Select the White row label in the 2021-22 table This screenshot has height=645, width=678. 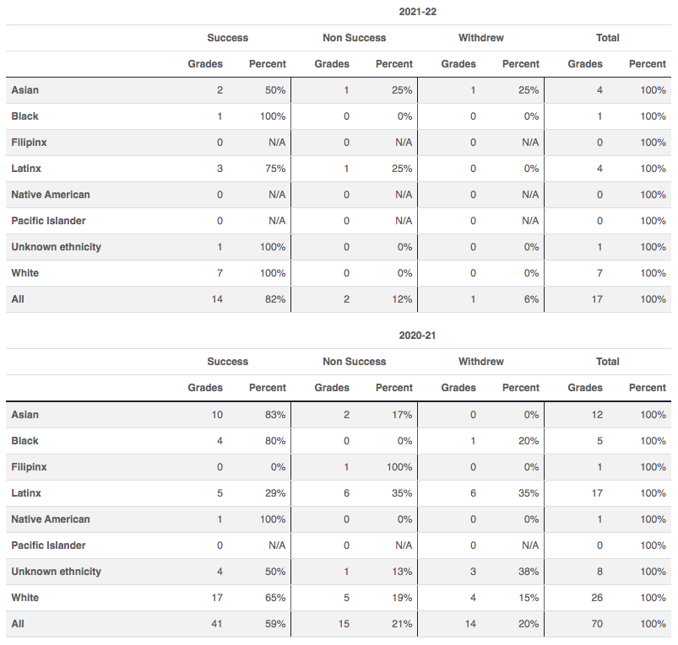click(x=25, y=273)
